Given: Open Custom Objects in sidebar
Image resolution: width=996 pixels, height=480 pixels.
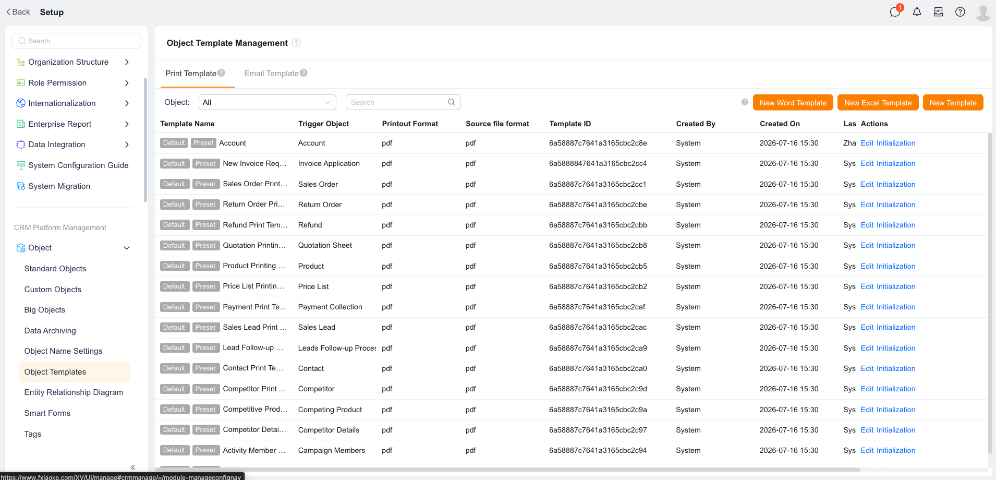Looking at the screenshot, I should (x=53, y=290).
